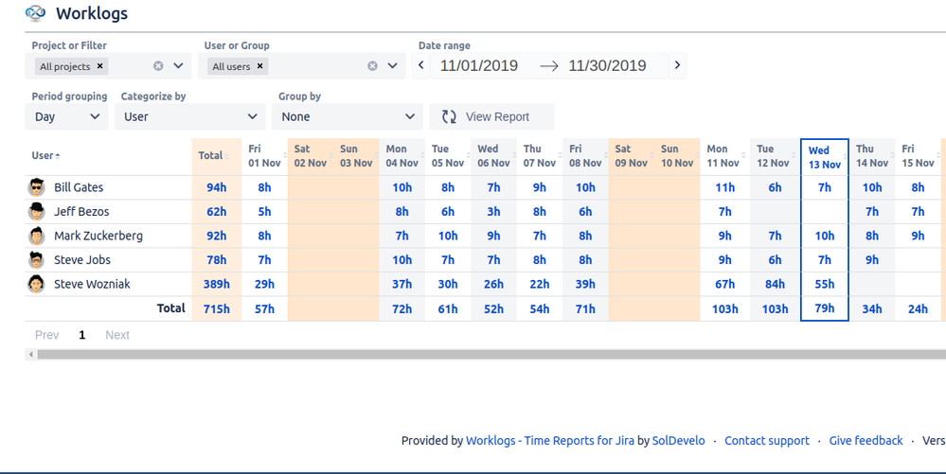The height and width of the screenshot is (474, 946).
Task: Open Bill Gates 11h on 11 Nov
Action: [x=725, y=187]
